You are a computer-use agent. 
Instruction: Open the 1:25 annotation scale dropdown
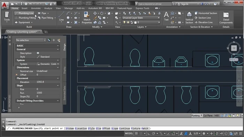click(x=197, y=134)
